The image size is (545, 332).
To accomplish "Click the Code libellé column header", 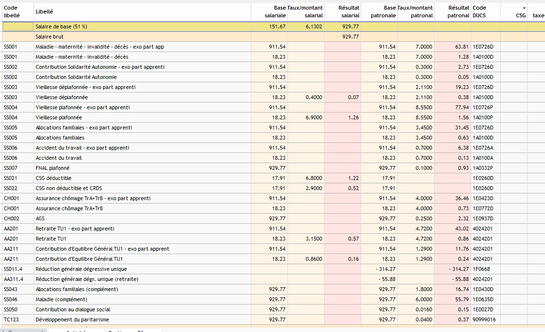I will 12,12.
